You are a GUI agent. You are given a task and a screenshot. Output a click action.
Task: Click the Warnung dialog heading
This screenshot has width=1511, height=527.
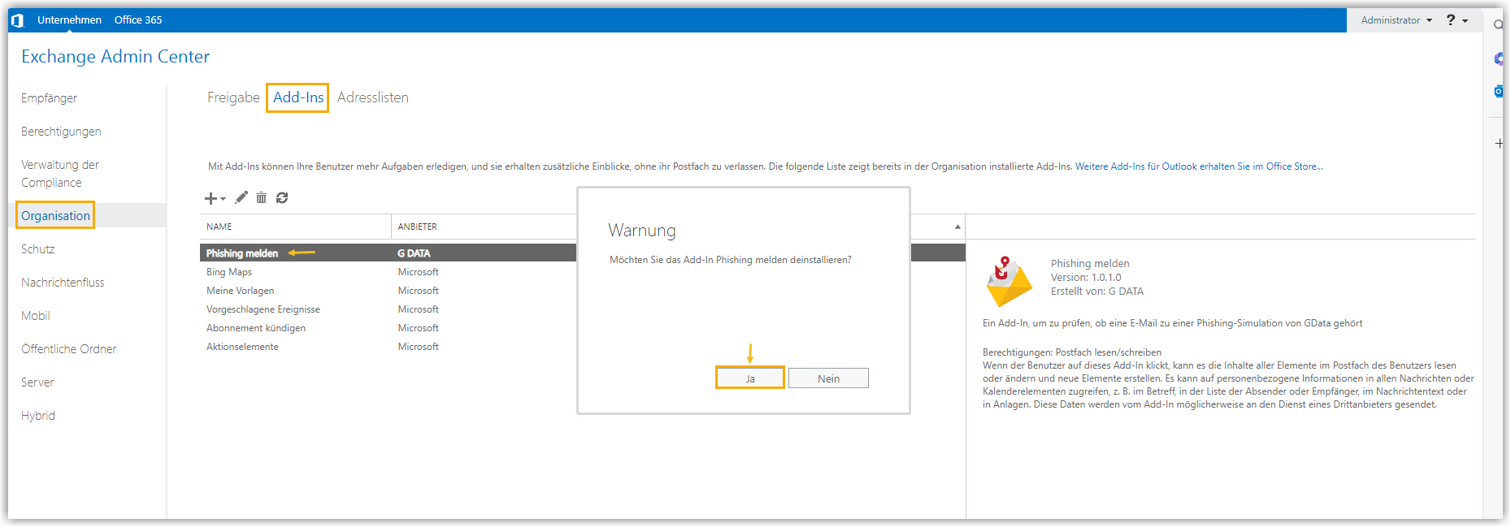(642, 231)
